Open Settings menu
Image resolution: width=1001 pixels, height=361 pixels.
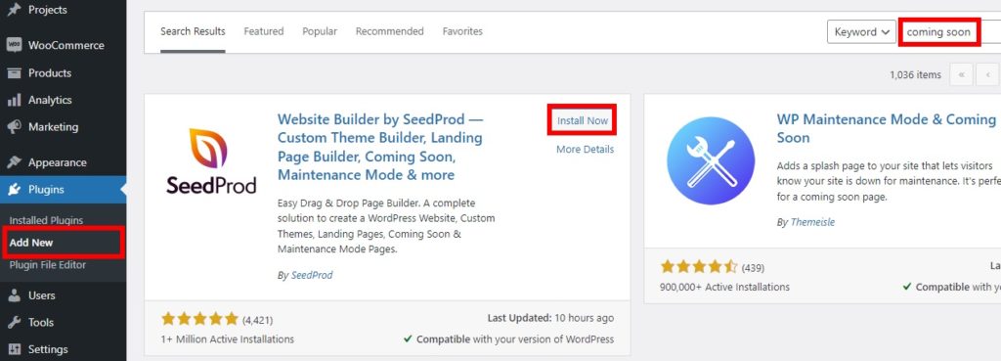tap(48, 349)
